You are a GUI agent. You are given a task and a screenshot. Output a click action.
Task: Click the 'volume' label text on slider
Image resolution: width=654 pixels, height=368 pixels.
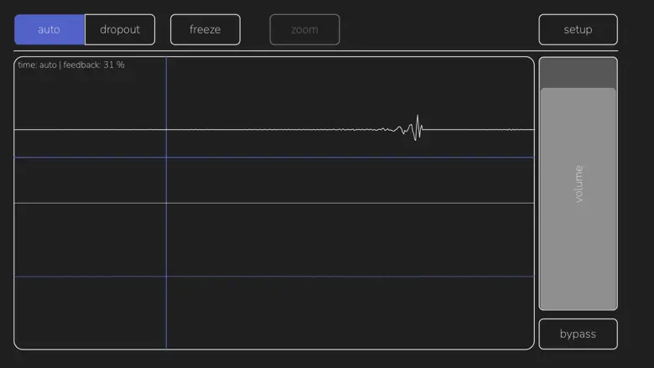pos(579,184)
